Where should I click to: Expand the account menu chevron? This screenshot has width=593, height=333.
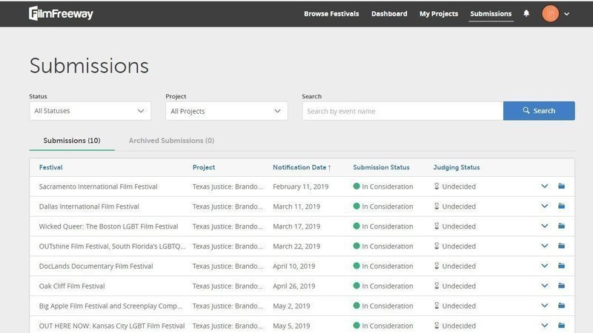click(x=567, y=14)
